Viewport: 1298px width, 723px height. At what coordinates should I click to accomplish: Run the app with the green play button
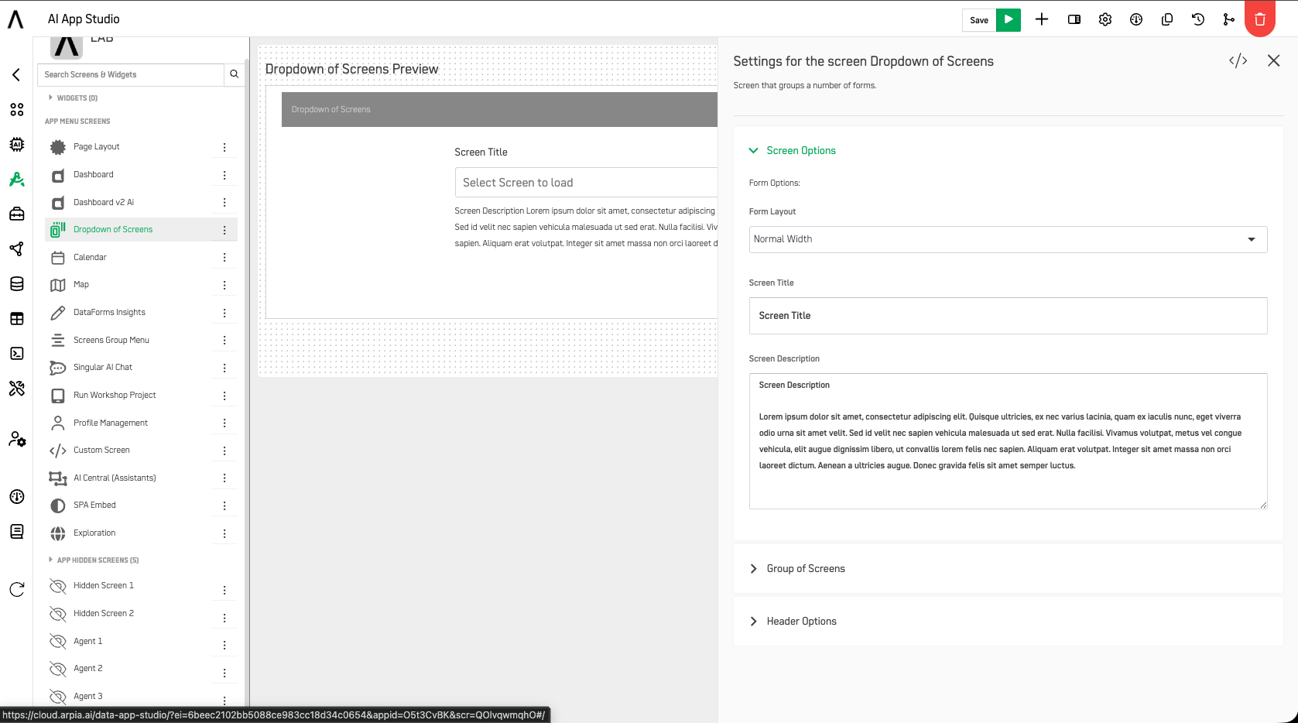(1009, 20)
